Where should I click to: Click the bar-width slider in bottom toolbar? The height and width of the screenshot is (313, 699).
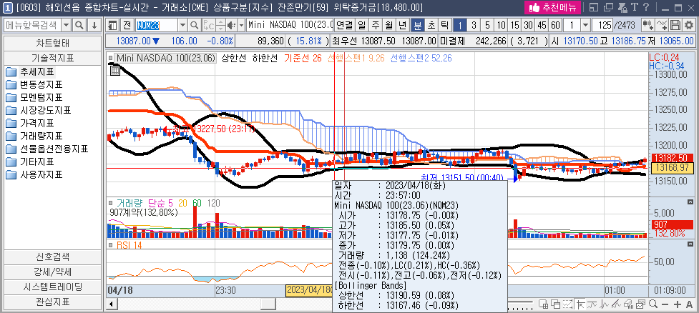pos(521,304)
